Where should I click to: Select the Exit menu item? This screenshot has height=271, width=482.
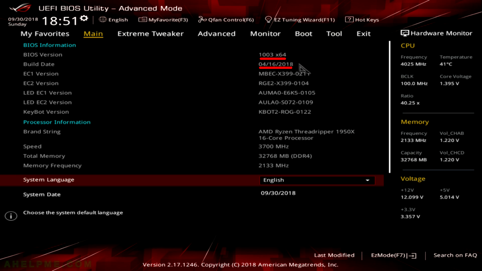tap(364, 33)
